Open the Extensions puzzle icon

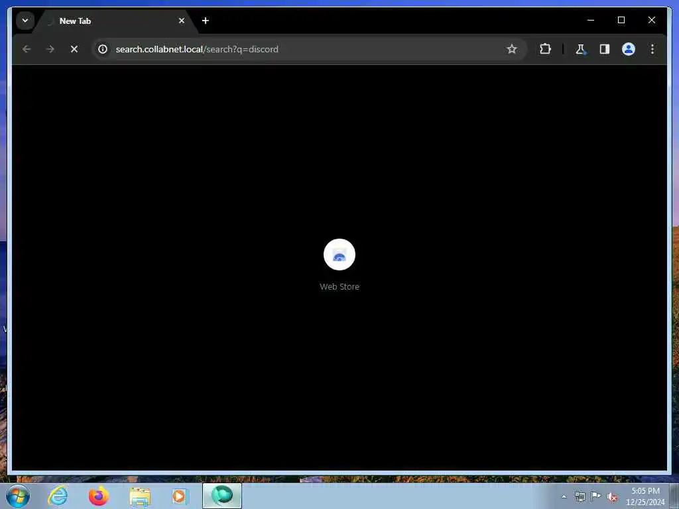(x=545, y=49)
